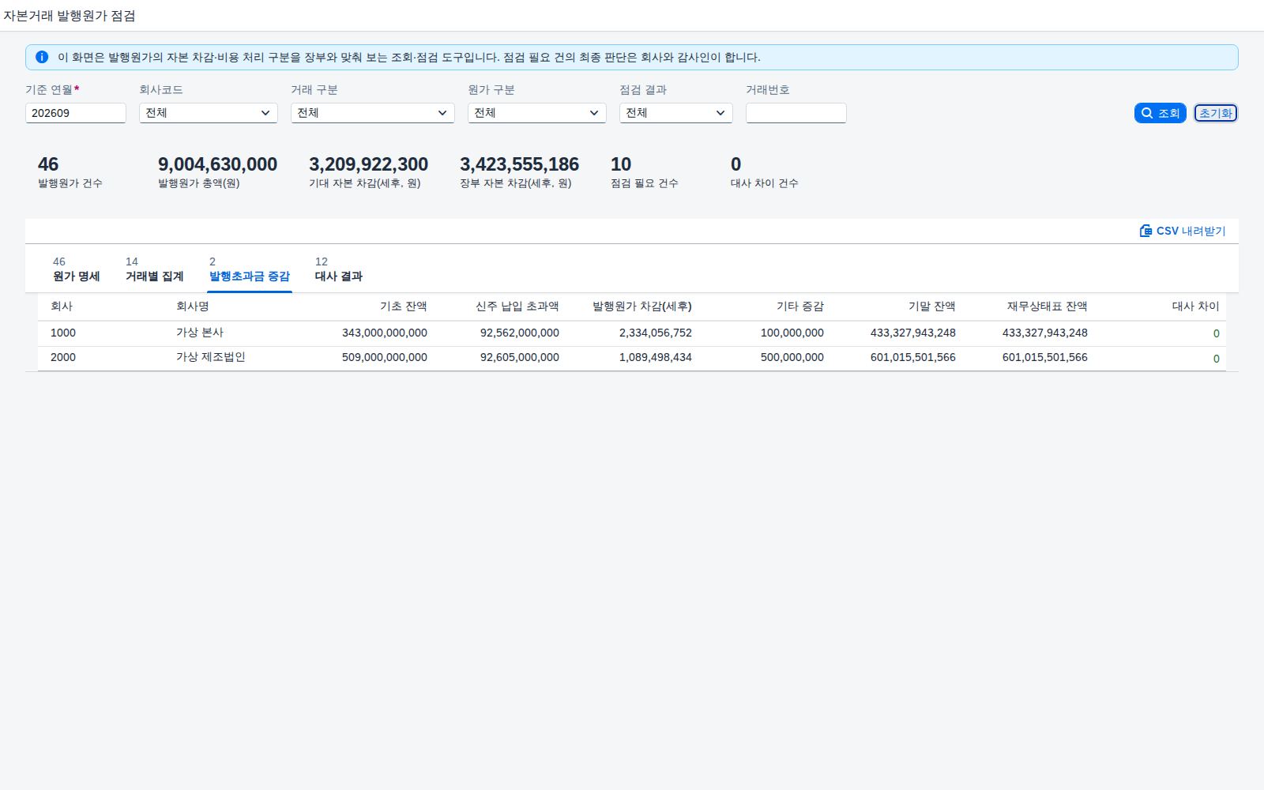
Task: Select the 발행초과금 증감 tab
Action: point(250,269)
